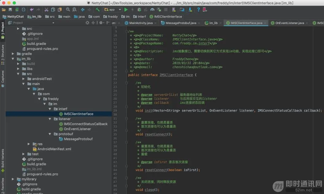Open the app run configuration dropdown
Screen dimensions: 324x194
(x=113, y=10)
